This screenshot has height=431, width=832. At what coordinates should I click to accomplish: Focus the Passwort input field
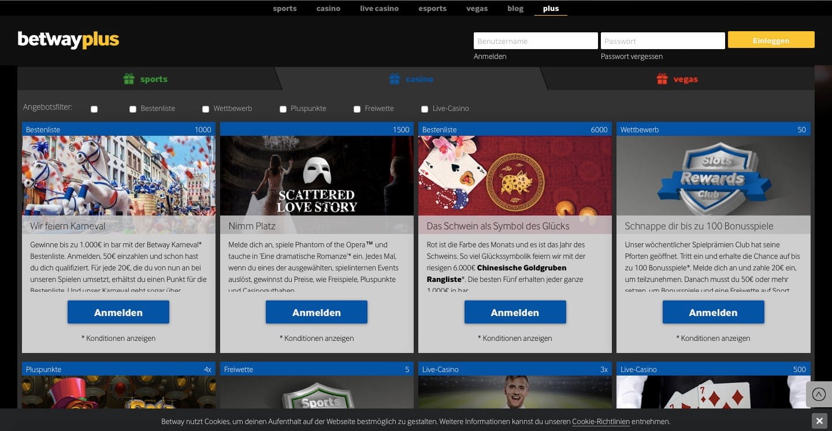(663, 40)
